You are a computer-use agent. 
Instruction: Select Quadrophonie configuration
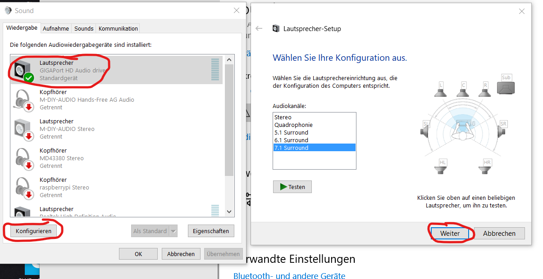pyautogui.click(x=293, y=125)
